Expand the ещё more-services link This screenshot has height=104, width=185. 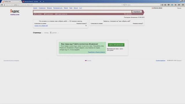(80, 8)
